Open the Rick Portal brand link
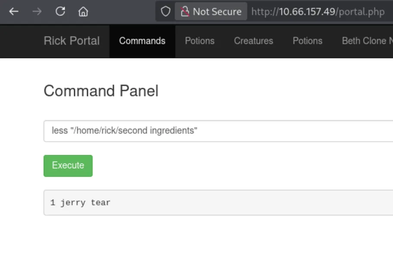Image resolution: width=393 pixels, height=257 pixels. click(72, 41)
